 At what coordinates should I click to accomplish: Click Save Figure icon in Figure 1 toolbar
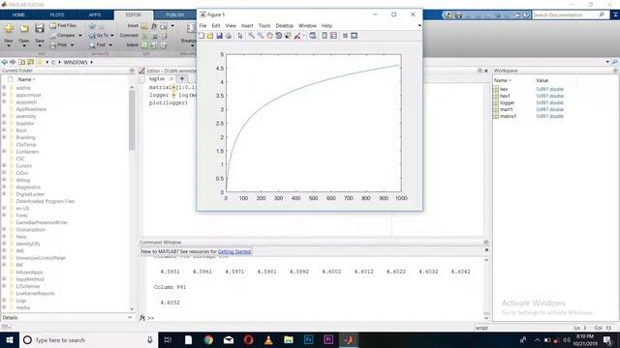[220, 36]
